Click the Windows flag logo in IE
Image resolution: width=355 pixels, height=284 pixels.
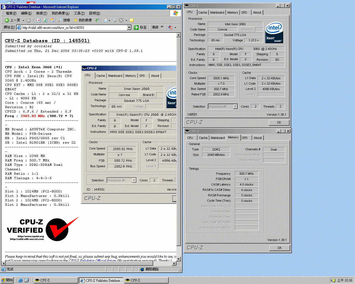click(x=175, y=13)
